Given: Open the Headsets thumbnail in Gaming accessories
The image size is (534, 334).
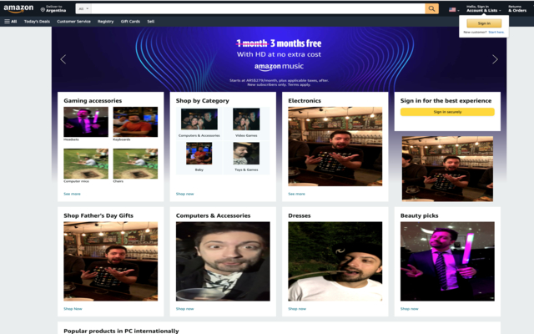Looking at the screenshot, I should coord(86,122).
